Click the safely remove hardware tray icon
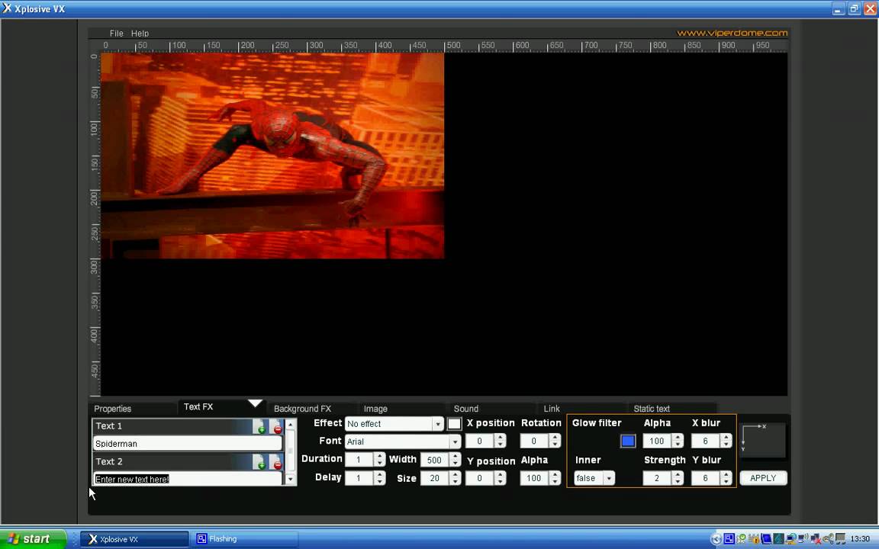 (828, 539)
